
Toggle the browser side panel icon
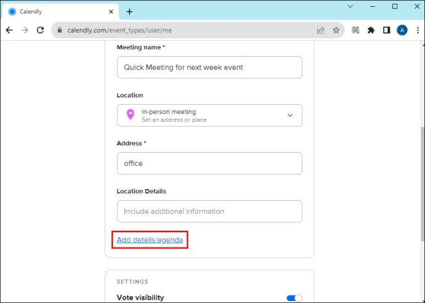click(387, 30)
